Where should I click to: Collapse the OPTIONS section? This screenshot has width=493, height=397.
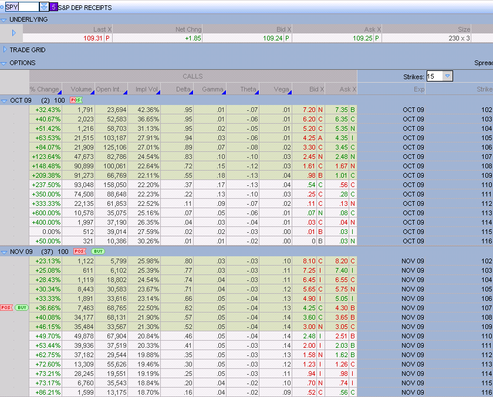pyautogui.click(x=4, y=63)
